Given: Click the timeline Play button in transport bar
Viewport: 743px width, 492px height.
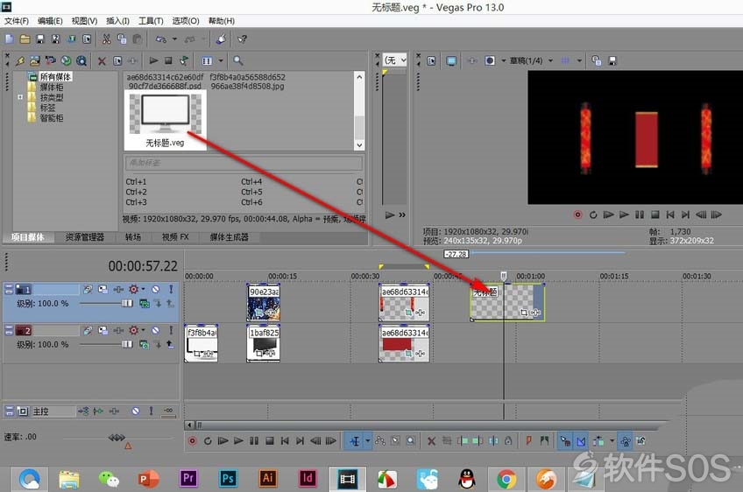Looking at the screenshot, I should 238,441.
